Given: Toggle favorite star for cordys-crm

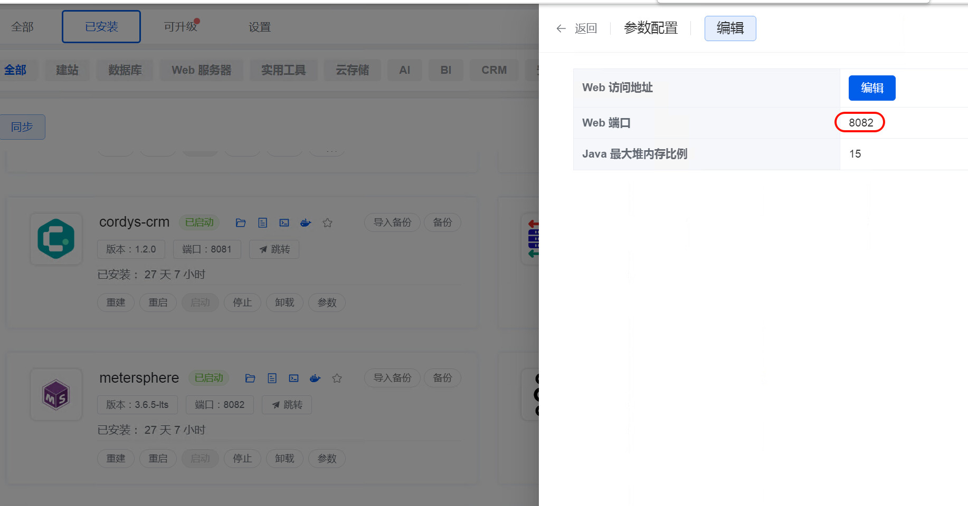Looking at the screenshot, I should (x=327, y=223).
